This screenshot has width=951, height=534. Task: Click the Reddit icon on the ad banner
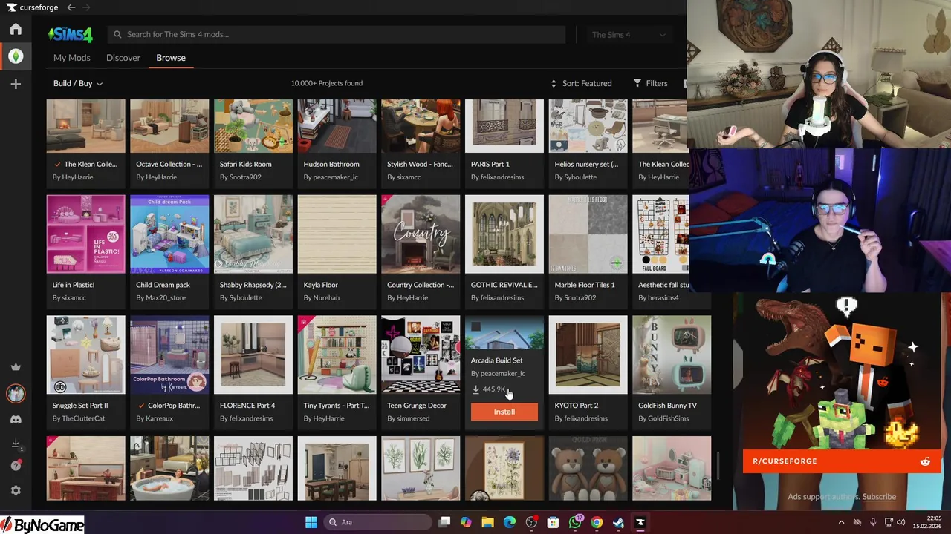(x=925, y=461)
